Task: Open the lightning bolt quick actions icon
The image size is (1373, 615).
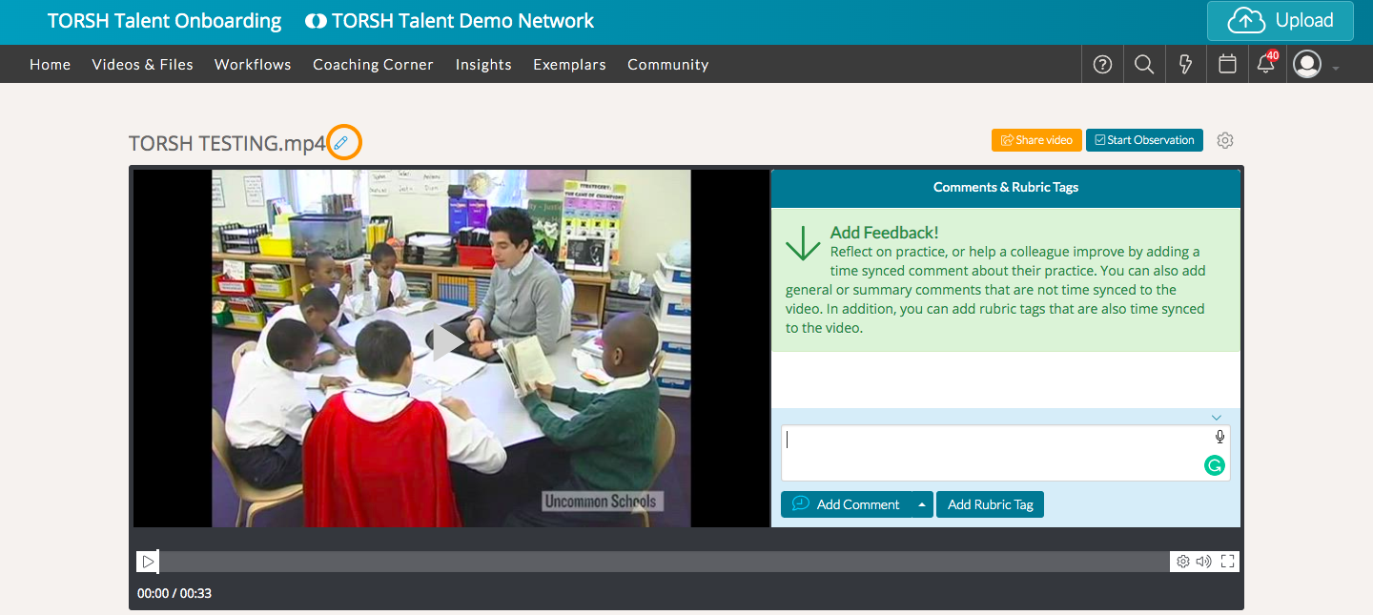Action: pos(1186,65)
